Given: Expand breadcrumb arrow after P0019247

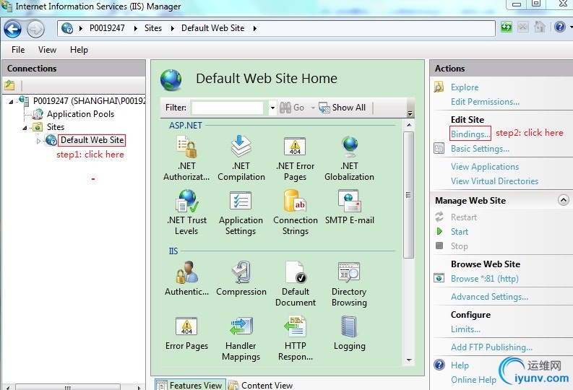Looking at the screenshot, I should tap(136, 28).
